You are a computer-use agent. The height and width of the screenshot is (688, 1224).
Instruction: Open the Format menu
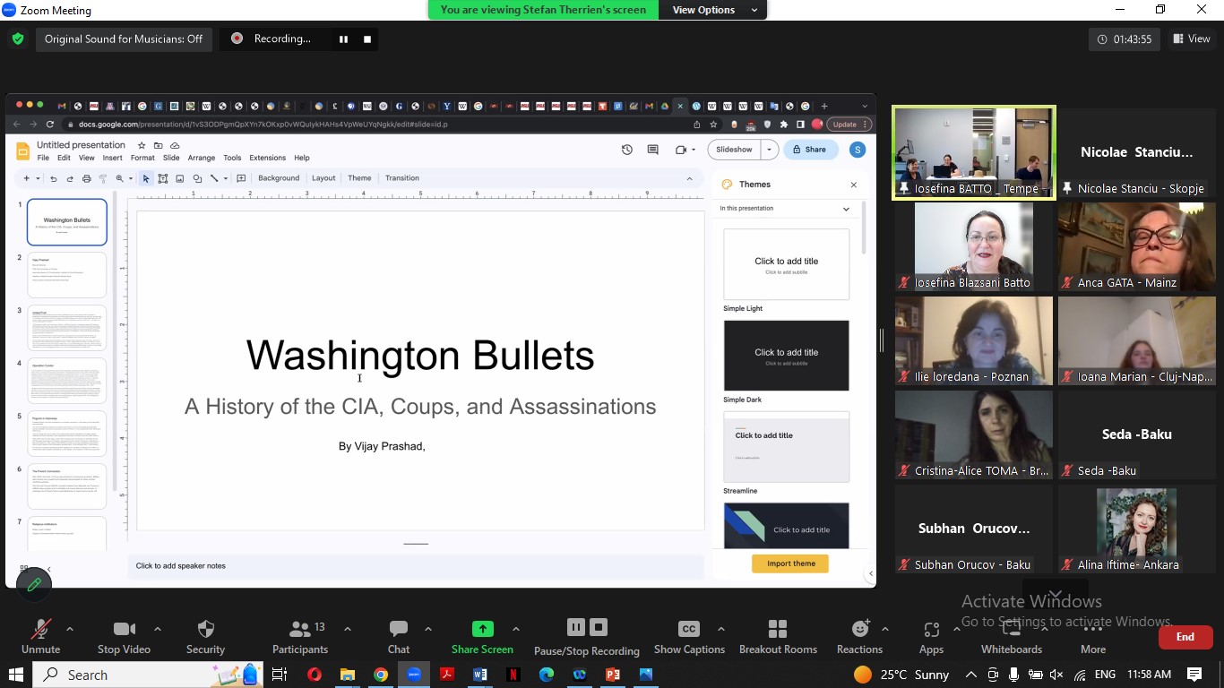pos(142,158)
